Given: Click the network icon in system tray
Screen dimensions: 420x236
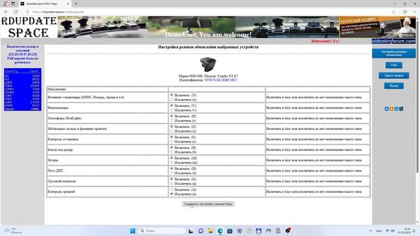Looking at the screenshot, I should click(387, 231).
